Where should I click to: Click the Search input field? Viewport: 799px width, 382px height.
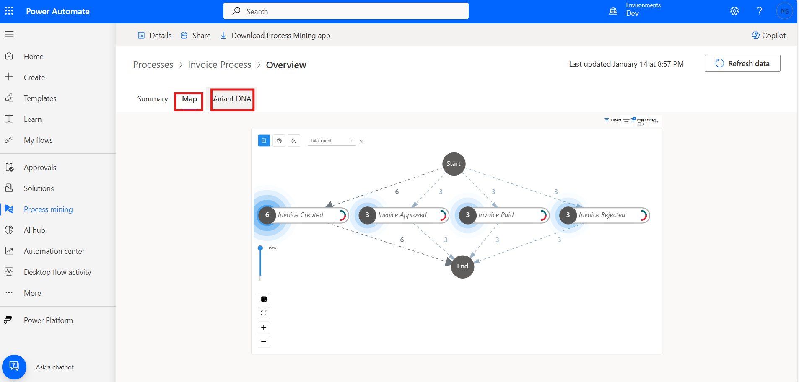(x=346, y=11)
